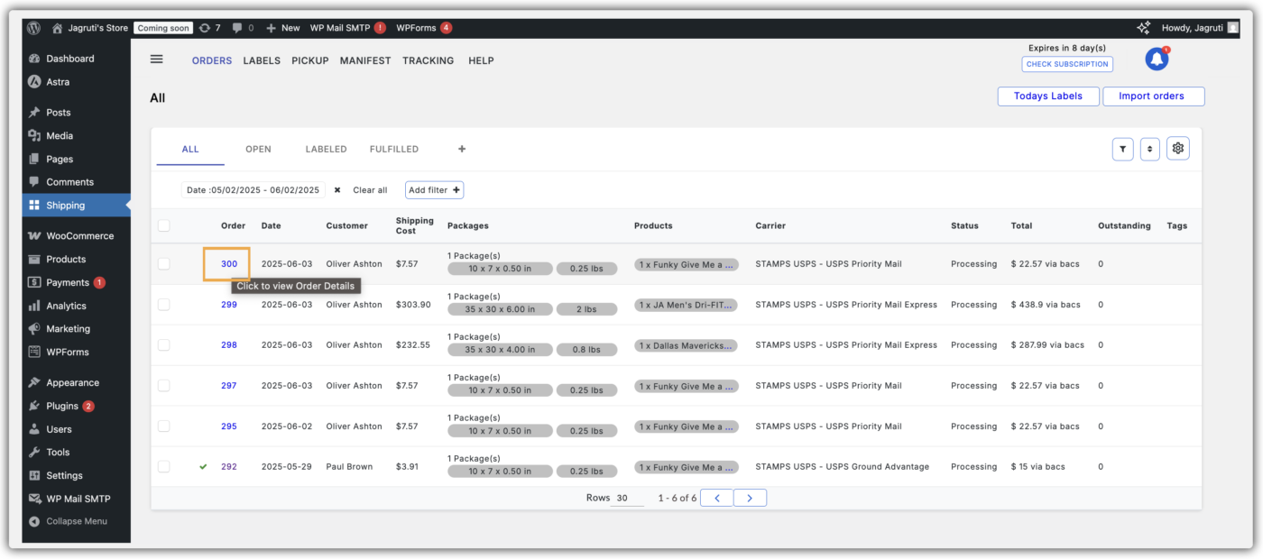
Task: Switch to the PICKUP menu
Action: (x=310, y=60)
